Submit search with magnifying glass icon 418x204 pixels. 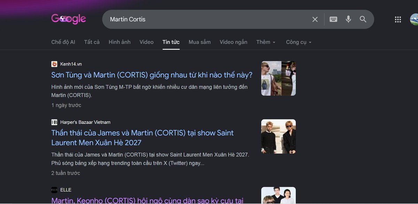(x=363, y=19)
